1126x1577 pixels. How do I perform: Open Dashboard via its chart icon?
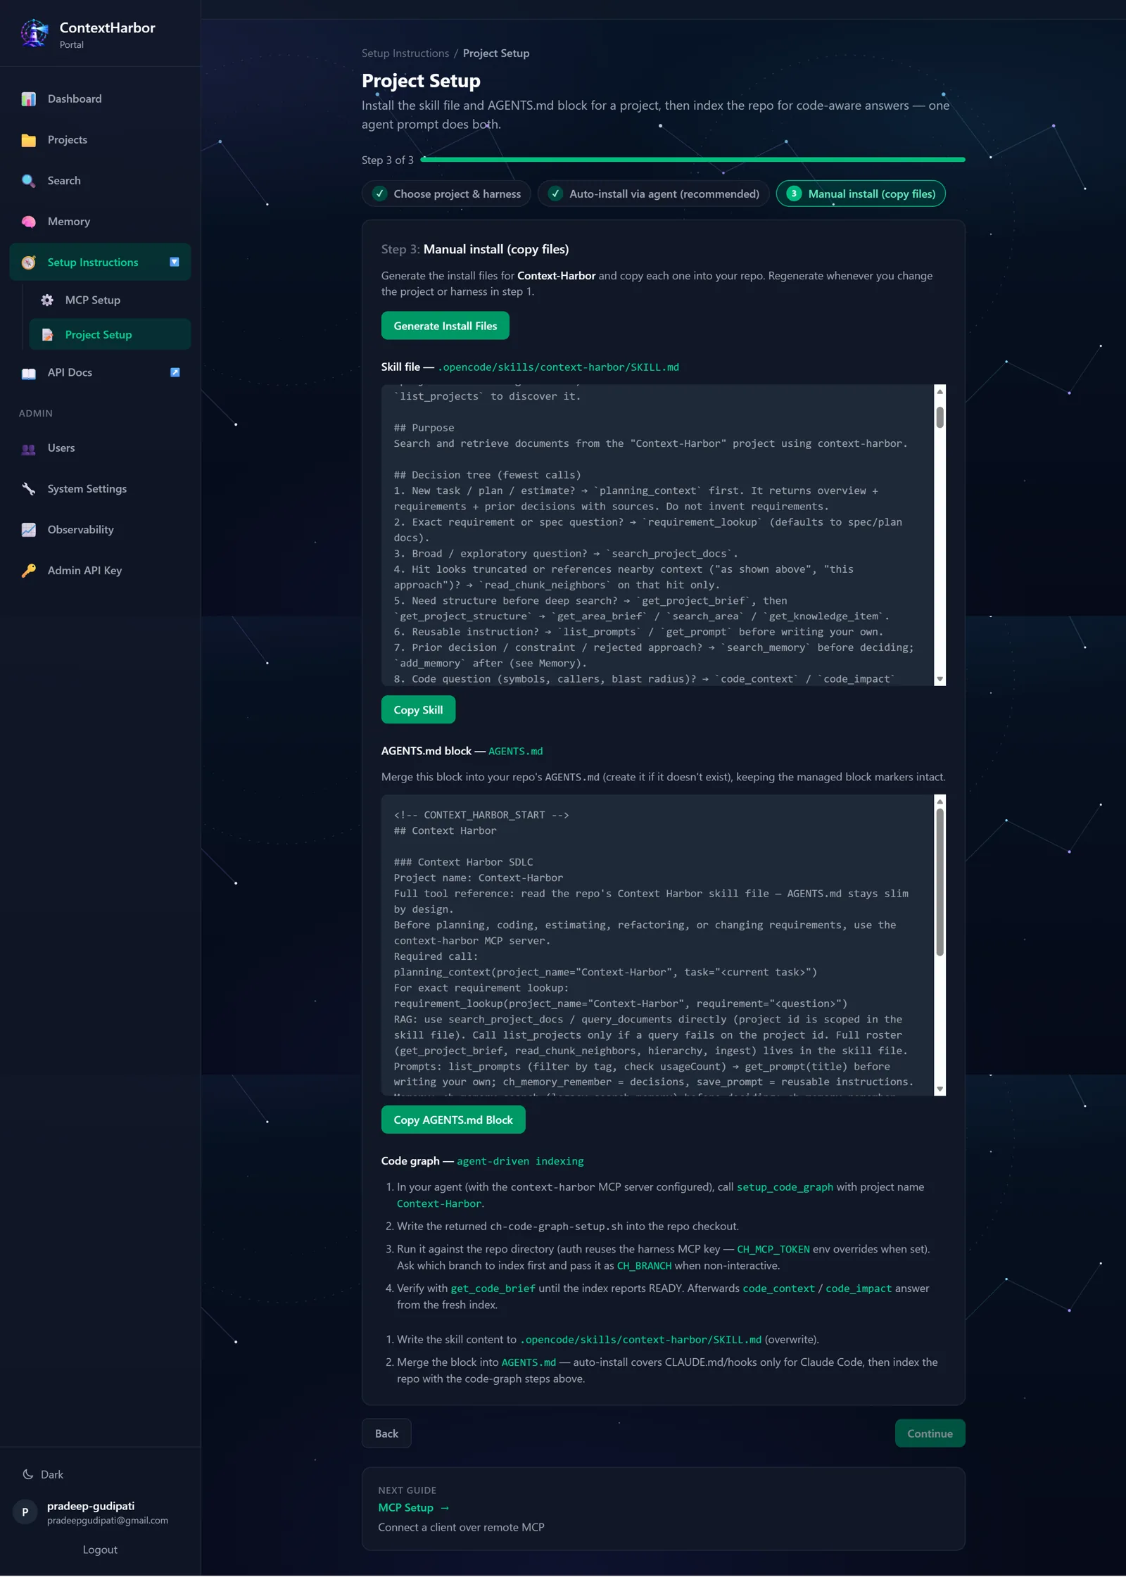[29, 99]
